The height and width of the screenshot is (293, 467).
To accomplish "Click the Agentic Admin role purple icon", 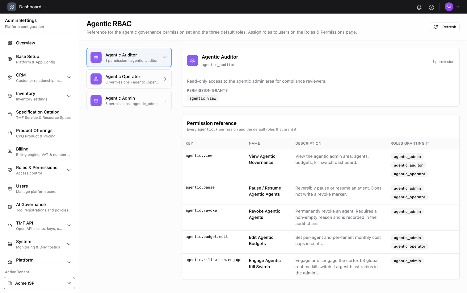I will (96, 101).
